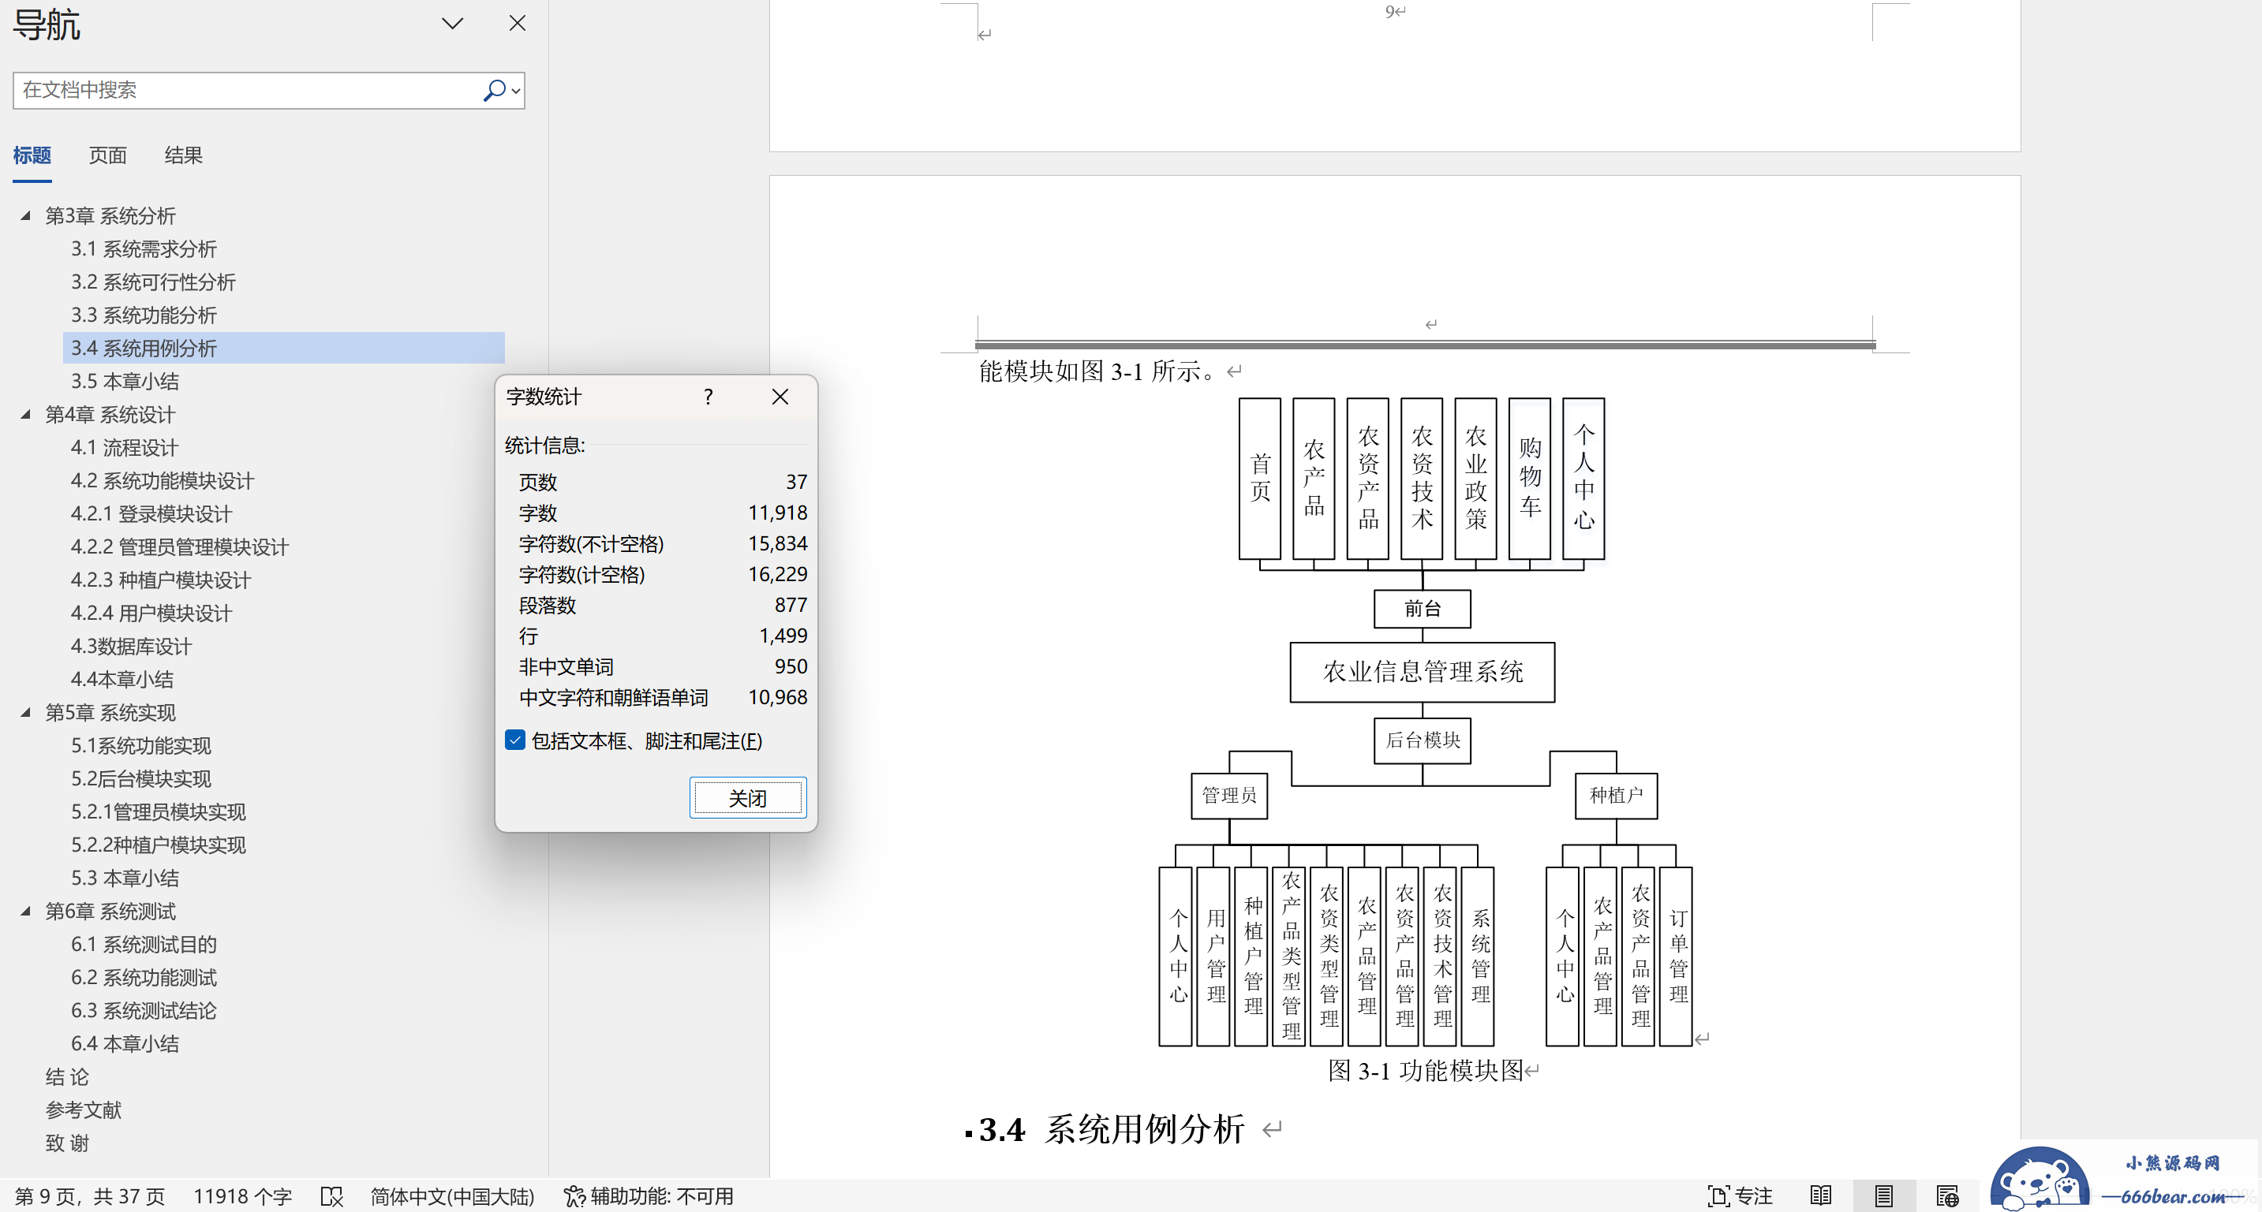Go to heading 4.2.1 登录模块设计
2262x1212 pixels.
pos(152,514)
